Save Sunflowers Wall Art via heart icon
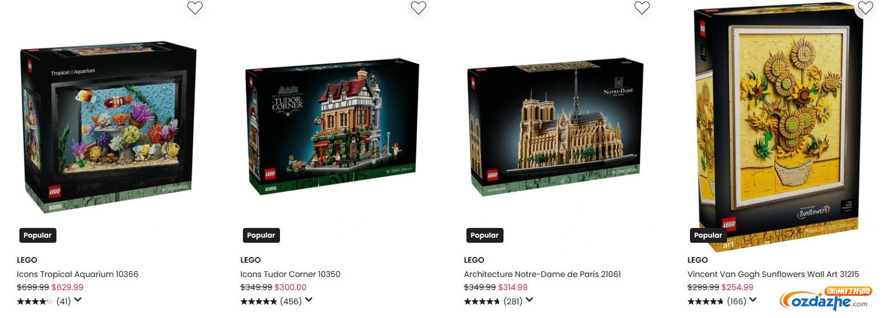The height and width of the screenshot is (318, 885). 866,7
